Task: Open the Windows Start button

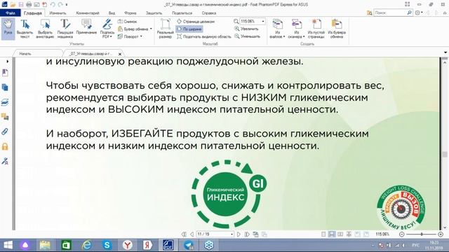Action: click(8, 245)
